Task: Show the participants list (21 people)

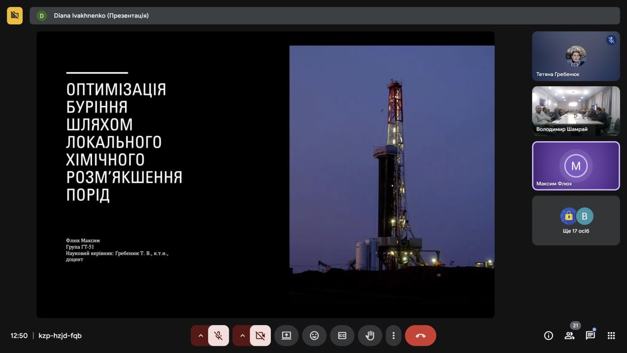Action: (x=569, y=336)
